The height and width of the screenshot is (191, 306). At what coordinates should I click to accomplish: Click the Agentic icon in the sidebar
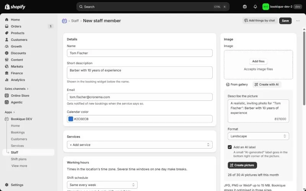[x=7, y=102]
